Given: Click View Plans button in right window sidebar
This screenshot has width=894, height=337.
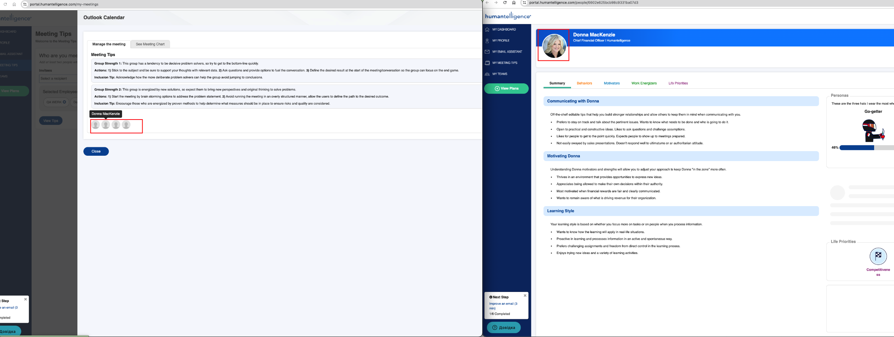Looking at the screenshot, I should point(506,89).
